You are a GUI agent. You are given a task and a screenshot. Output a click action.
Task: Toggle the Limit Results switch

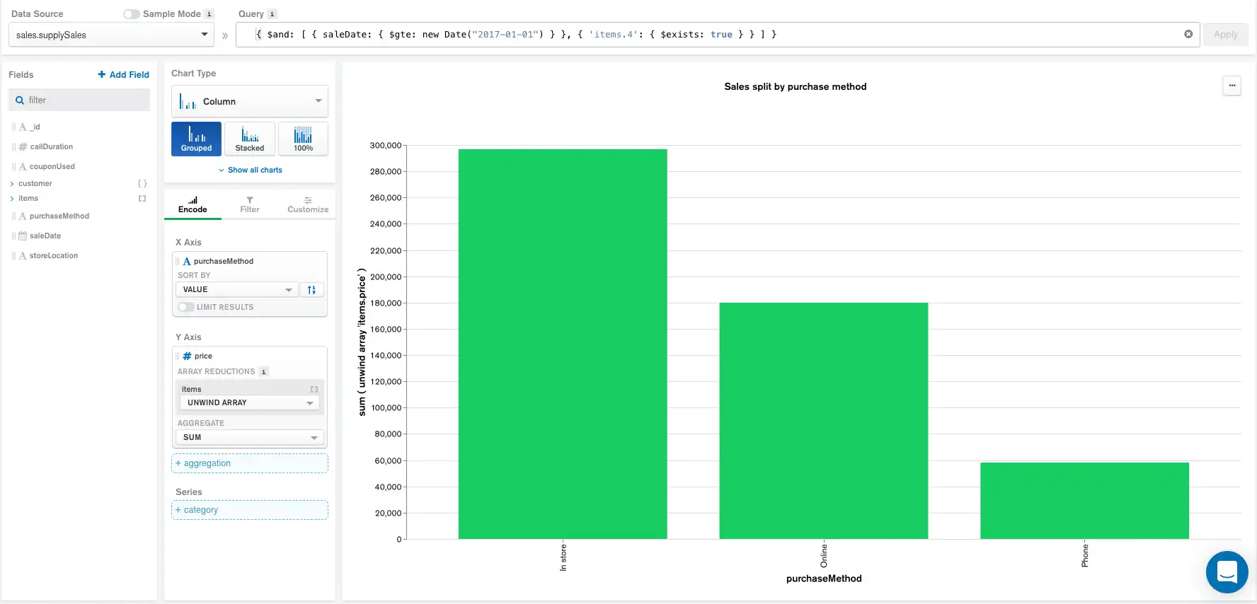click(185, 307)
